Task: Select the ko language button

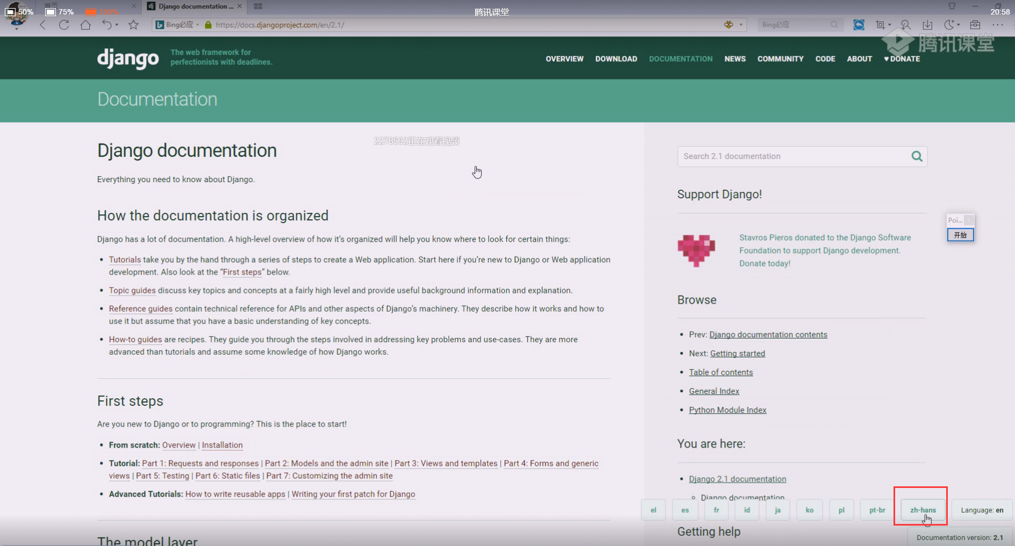Action: pyautogui.click(x=810, y=510)
